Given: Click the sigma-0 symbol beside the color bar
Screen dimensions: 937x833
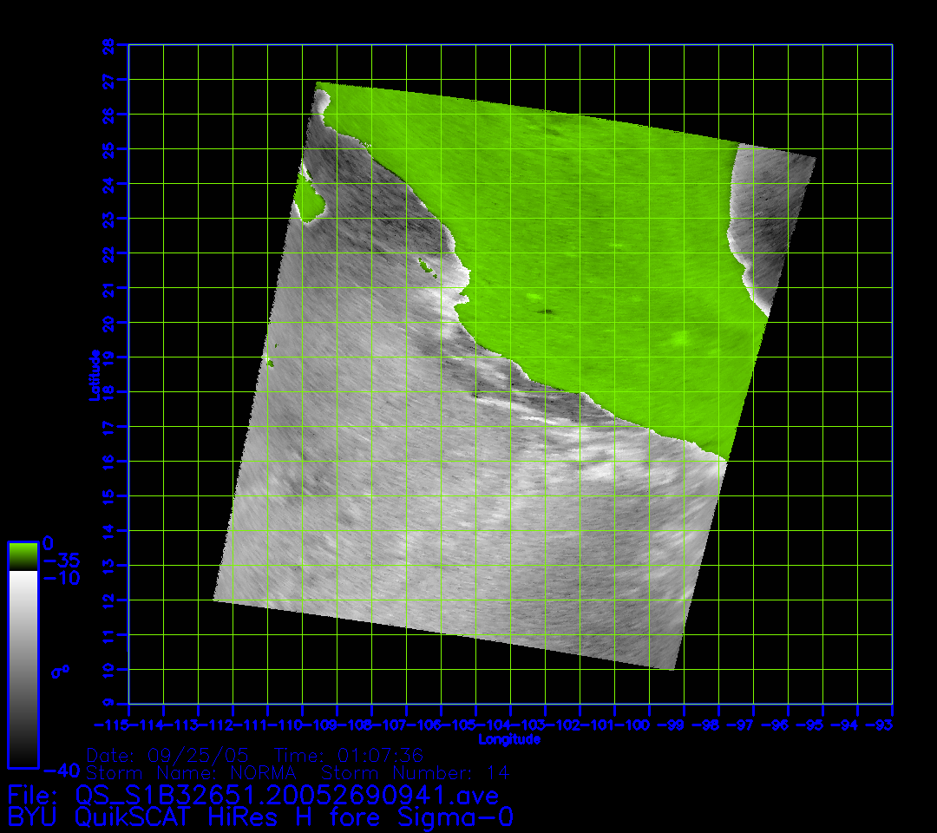Looking at the screenshot, I should pos(61,671).
